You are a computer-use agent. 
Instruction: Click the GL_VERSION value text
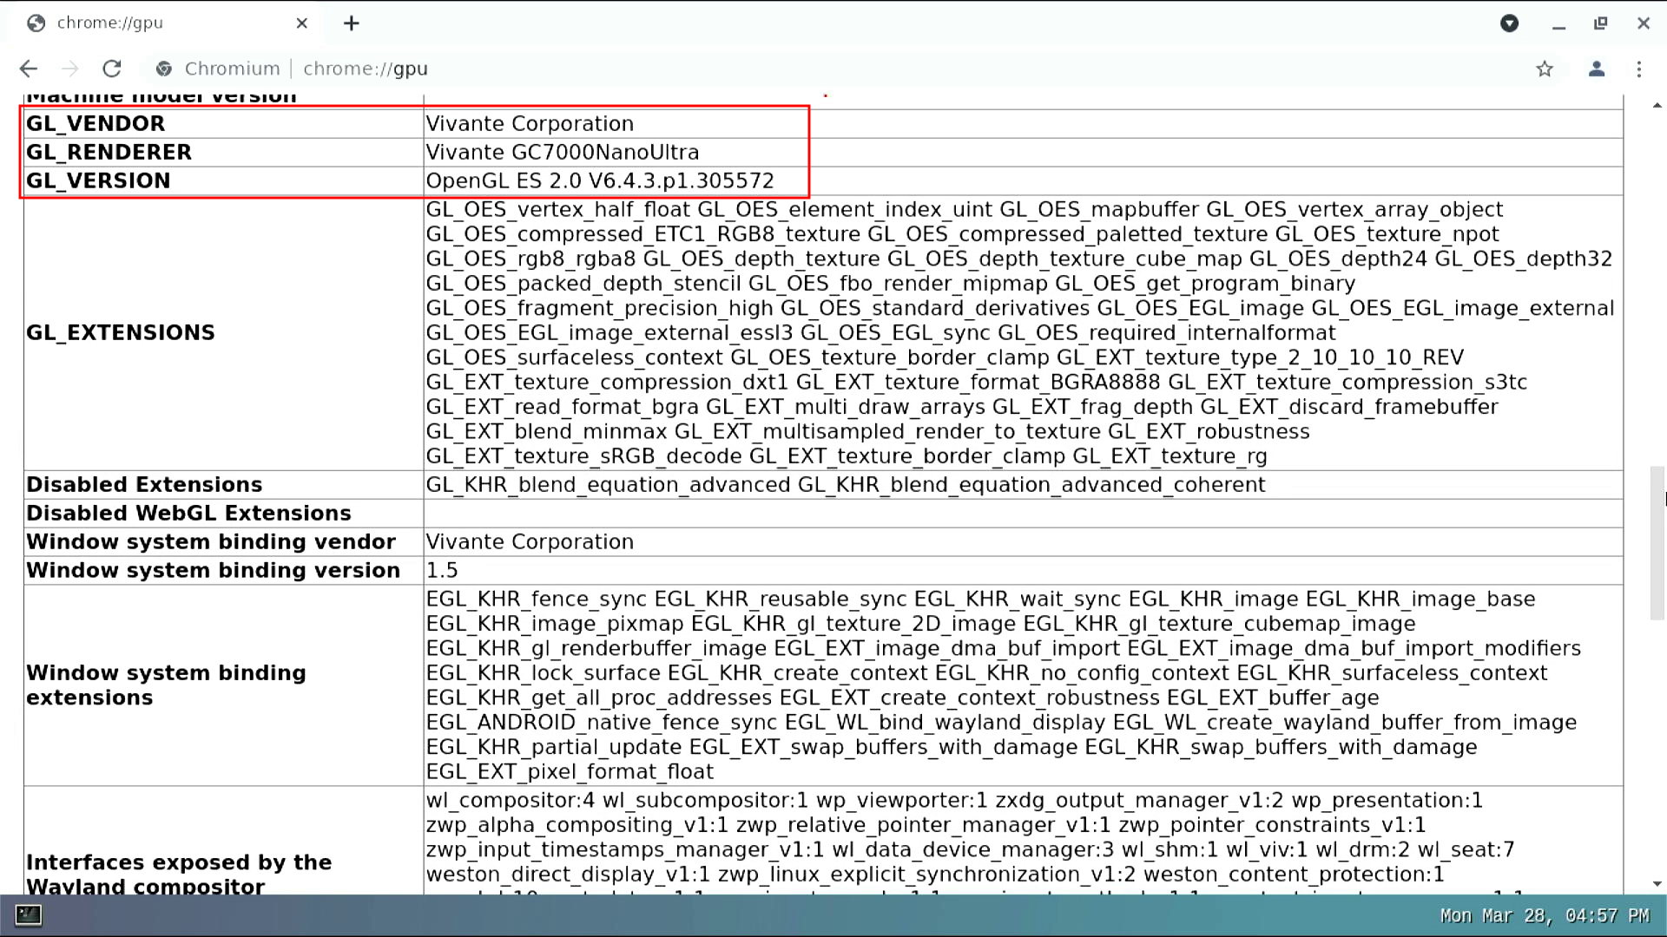tap(600, 180)
